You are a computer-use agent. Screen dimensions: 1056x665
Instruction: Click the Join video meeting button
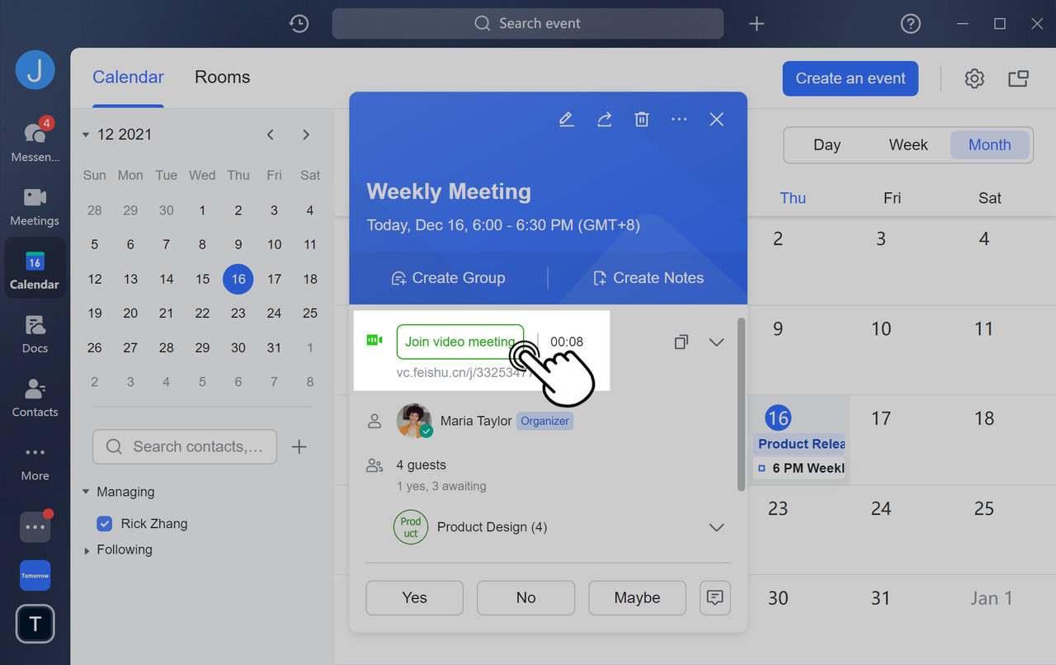click(460, 342)
